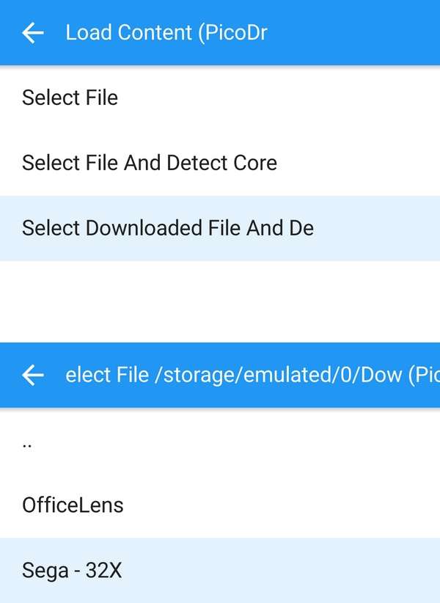Click the truncated Select File path header text
This screenshot has height=603, width=440.
click(x=252, y=375)
